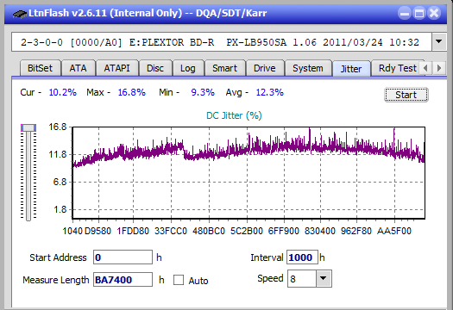
Task: Click the Max value 16.8%
Action: pos(132,92)
